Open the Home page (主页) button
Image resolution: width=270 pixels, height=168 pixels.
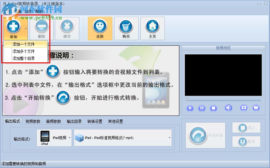[x=152, y=28]
